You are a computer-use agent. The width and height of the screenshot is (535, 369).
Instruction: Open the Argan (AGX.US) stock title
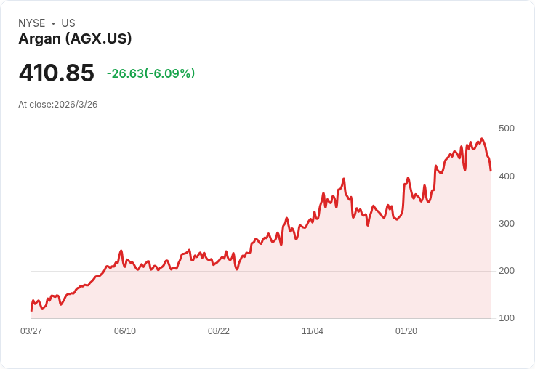(75, 39)
